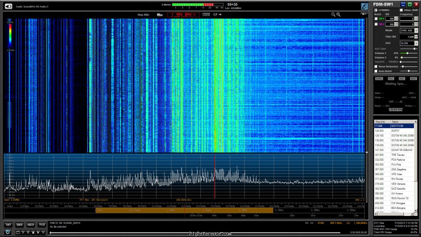Enable Noise Reduction checkbox
Image resolution: width=421 pixels, height=237 pixels.
pos(376,66)
